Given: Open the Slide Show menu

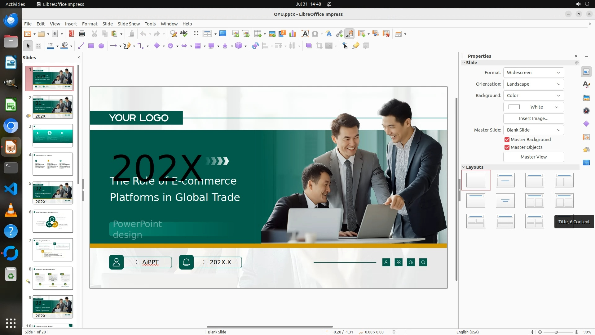Looking at the screenshot, I should [x=129, y=24].
